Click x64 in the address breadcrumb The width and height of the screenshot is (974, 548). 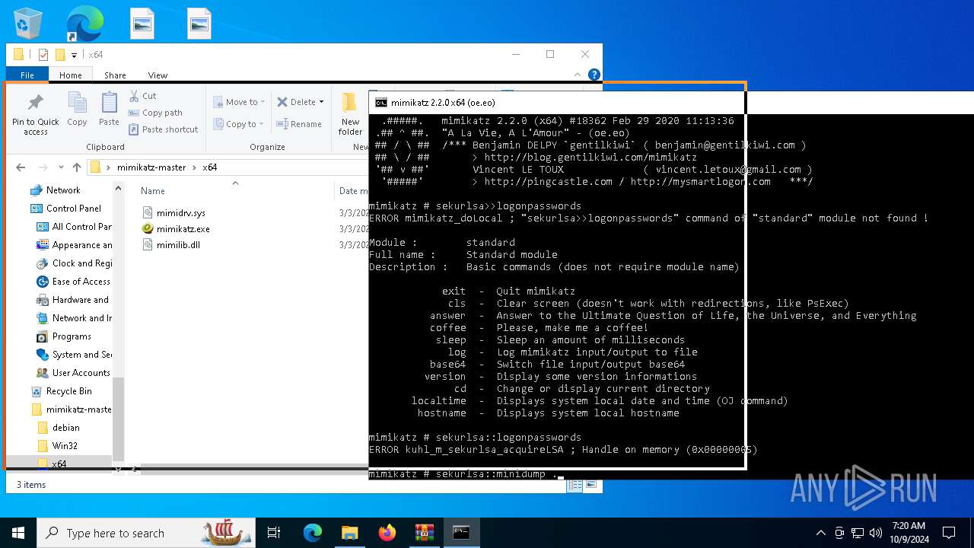click(x=209, y=167)
